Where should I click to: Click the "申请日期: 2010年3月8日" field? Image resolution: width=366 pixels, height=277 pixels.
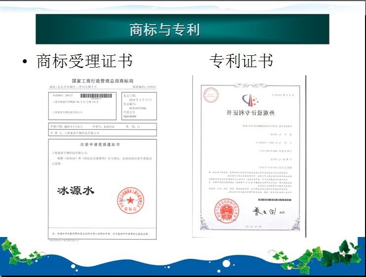[x=67, y=126]
